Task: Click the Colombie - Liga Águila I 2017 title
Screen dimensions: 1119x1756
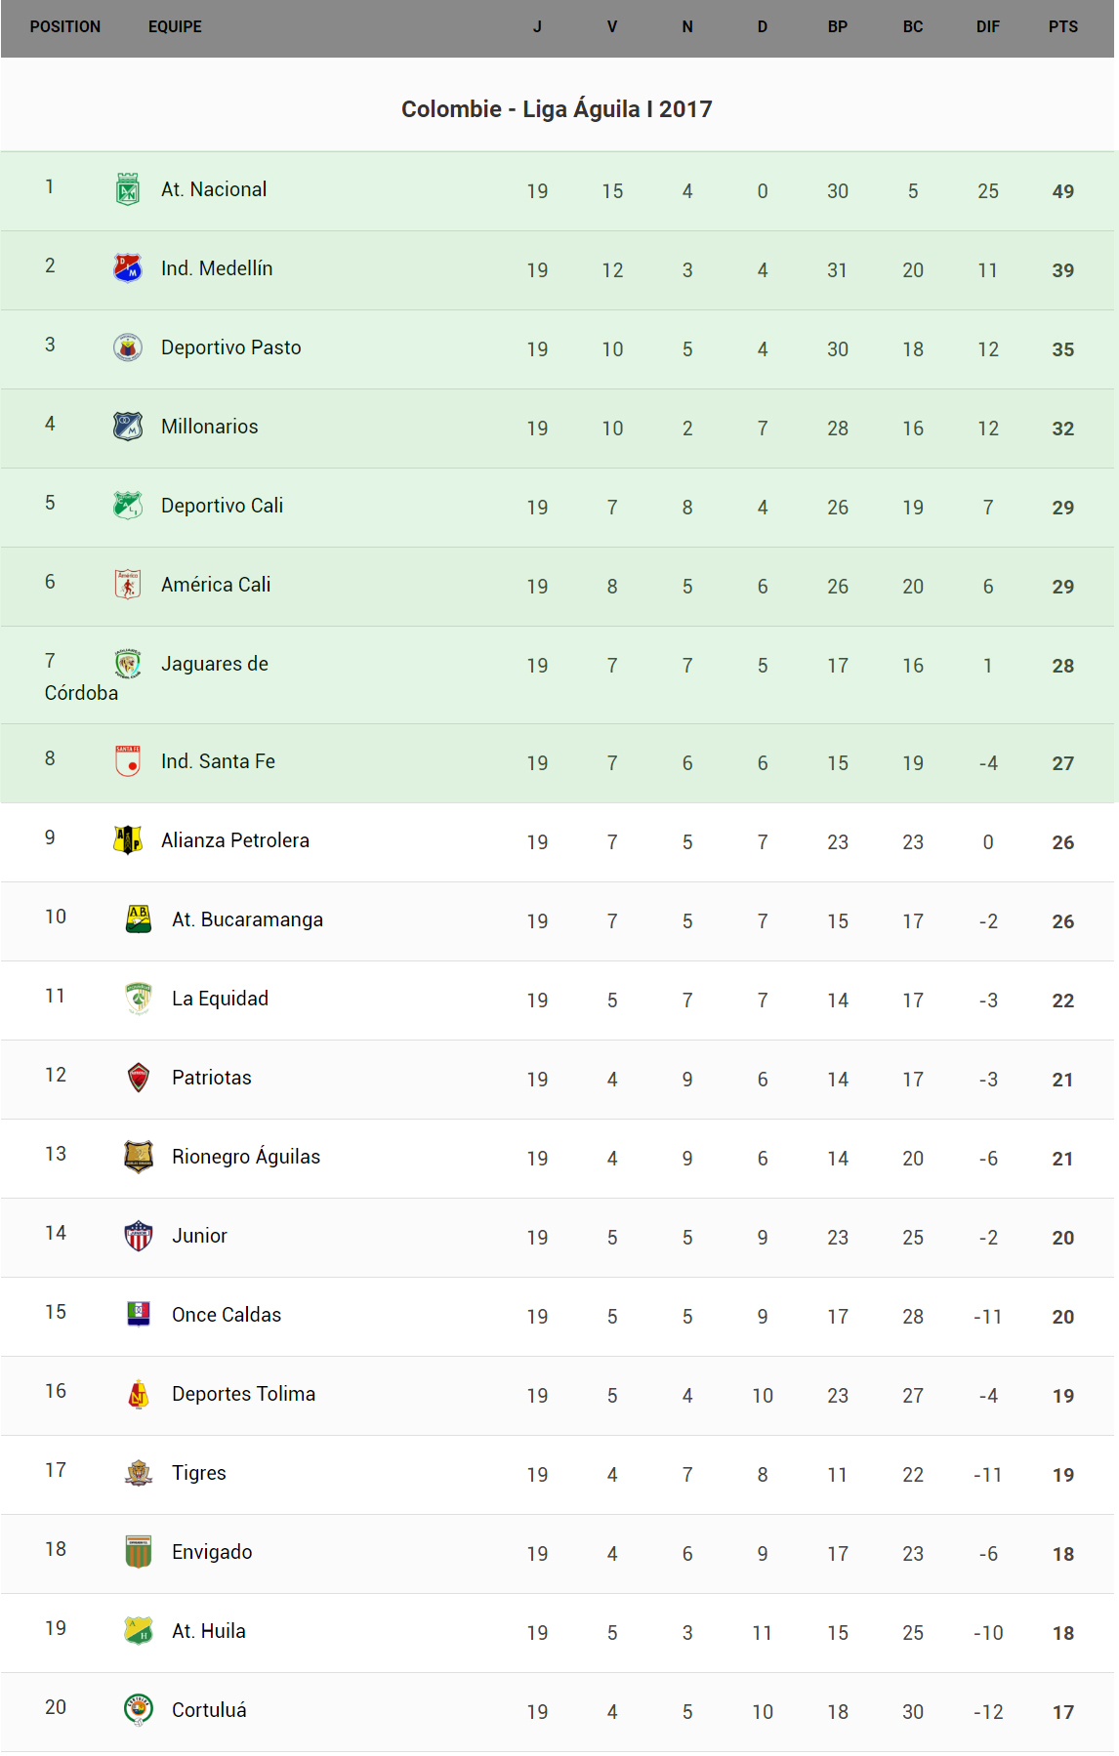Action: [x=557, y=109]
